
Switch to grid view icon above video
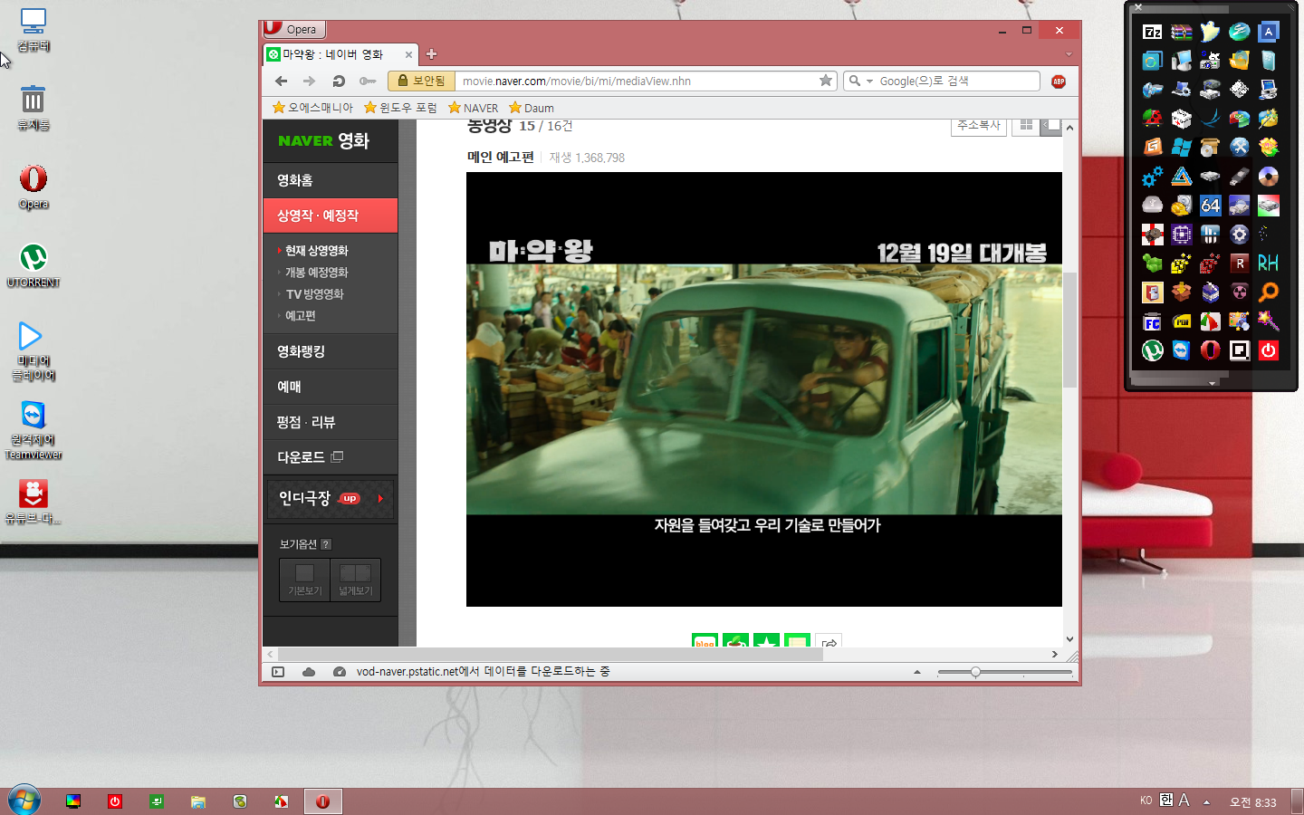coord(1026,126)
